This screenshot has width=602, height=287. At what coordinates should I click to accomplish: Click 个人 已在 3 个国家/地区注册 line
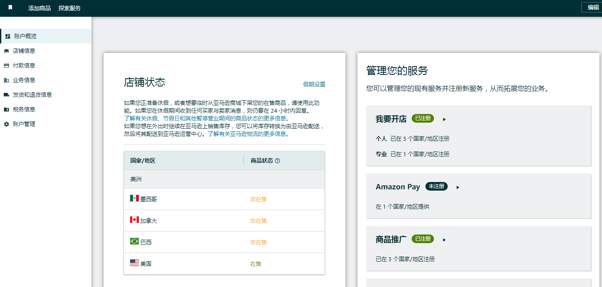[413, 139]
